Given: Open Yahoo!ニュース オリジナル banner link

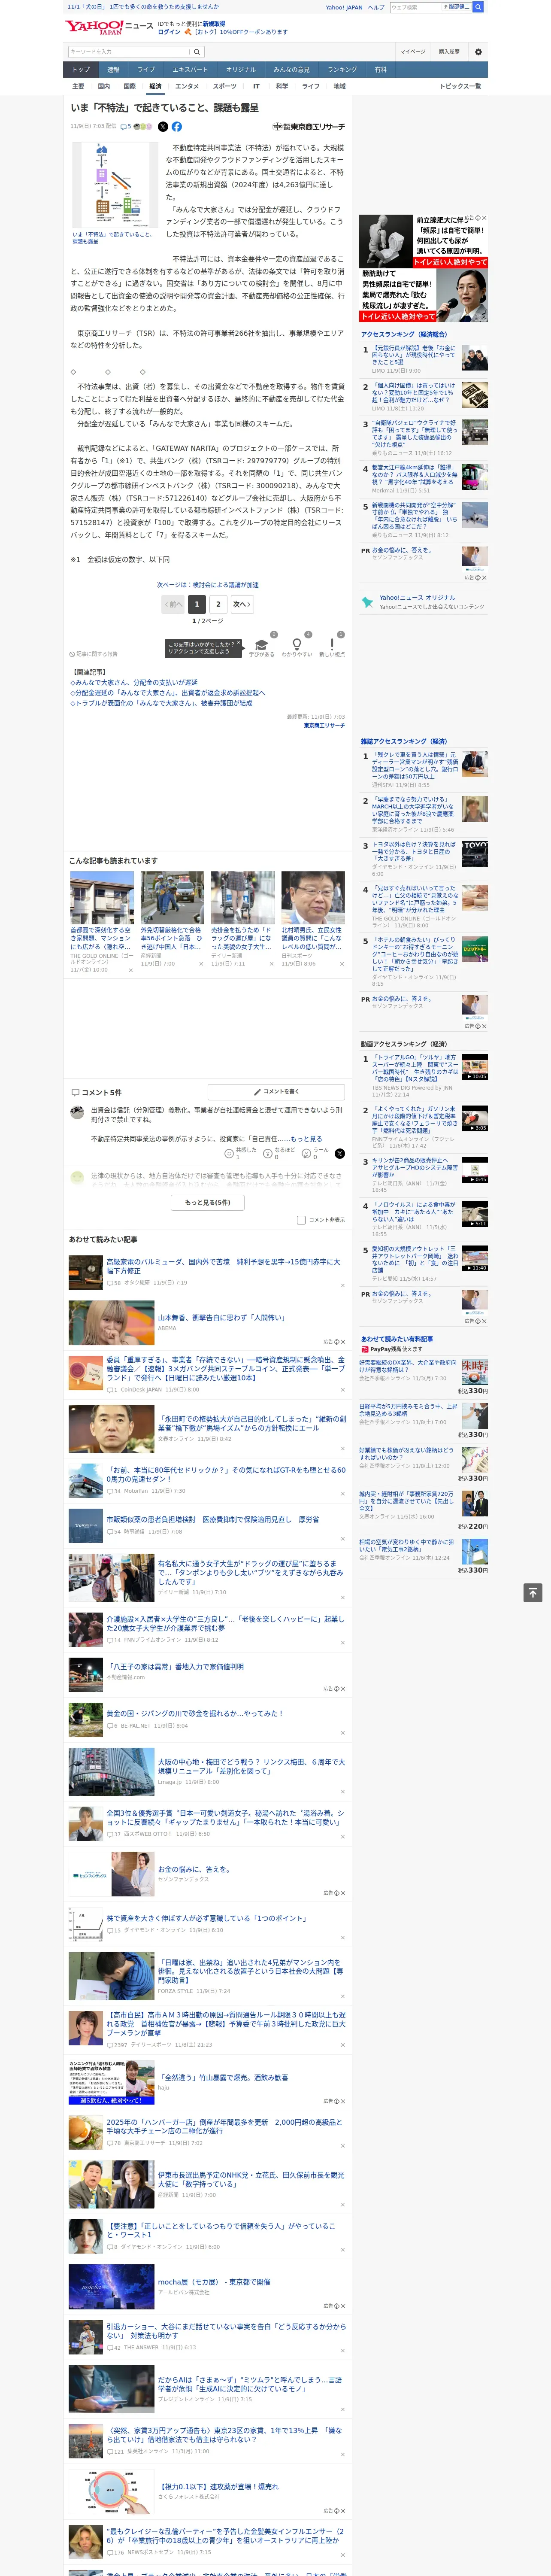Looking at the screenshot, I should (417, 598).
